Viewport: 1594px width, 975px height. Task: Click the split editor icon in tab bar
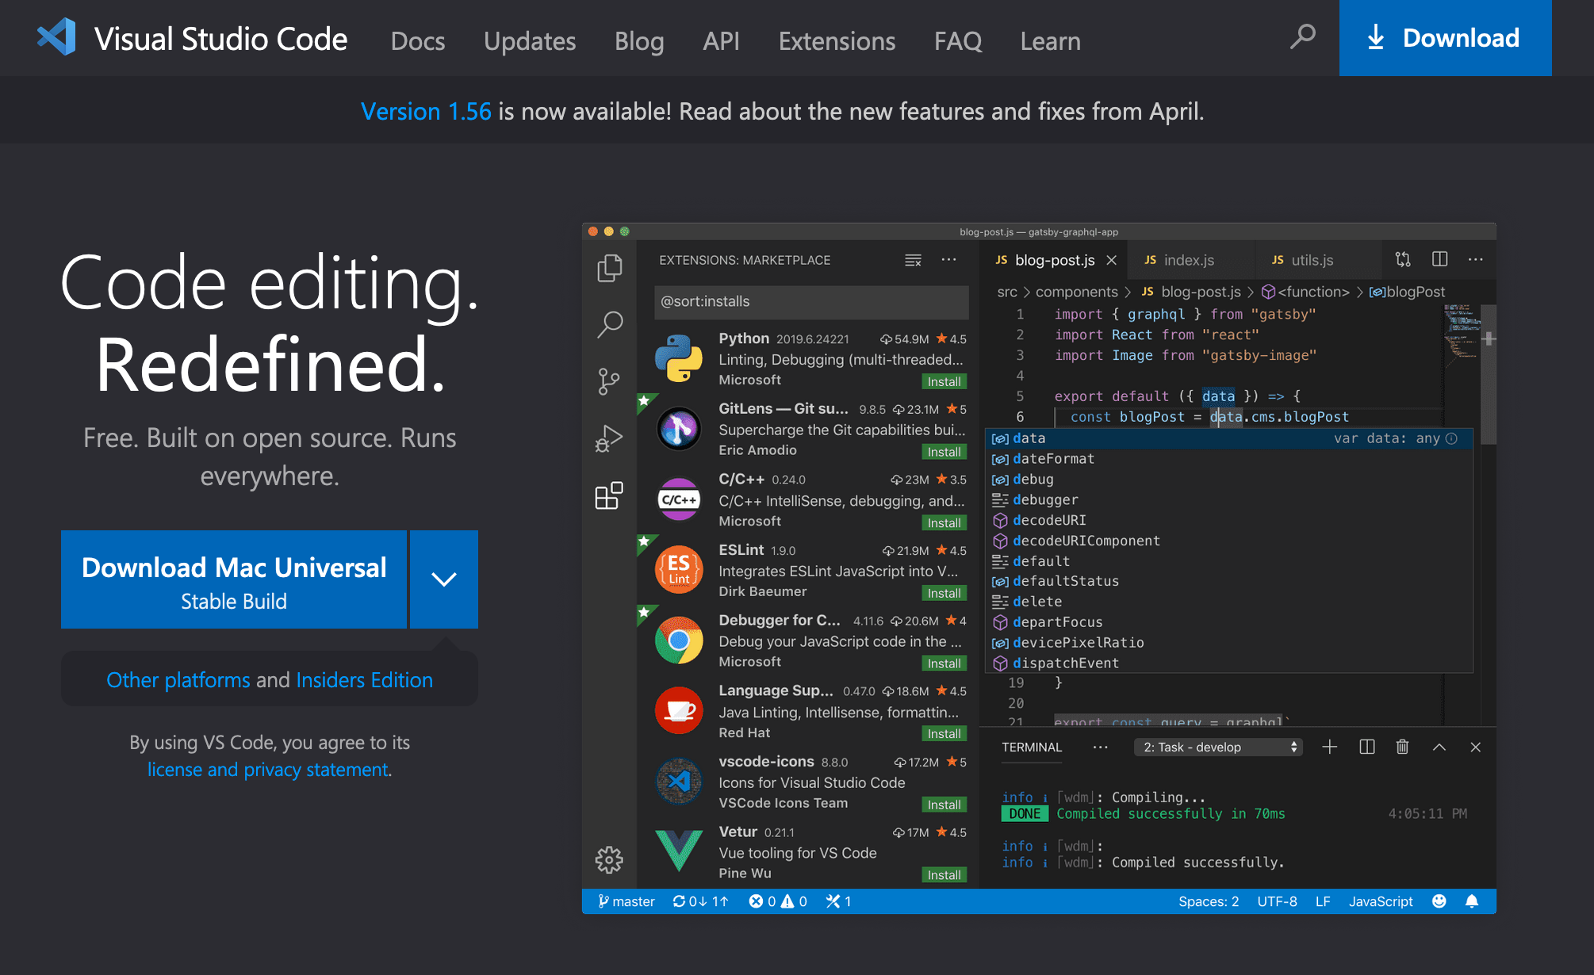point(1439,259)
